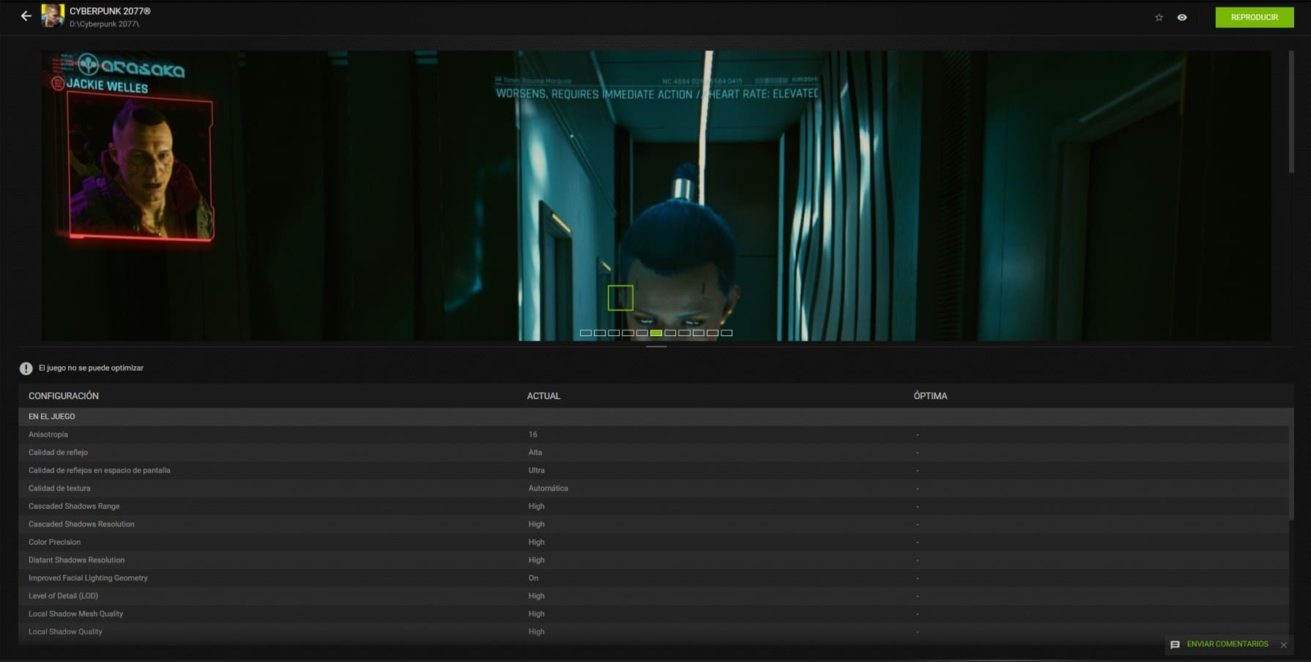Open the ENVIAR COMENTARIOS feedback link

click(x=1228, y=644)
